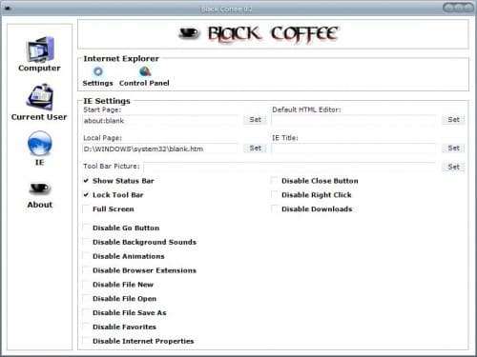Check Disable Internet Properties
Viewport: 477px width, 357px height.
[86, 341]
